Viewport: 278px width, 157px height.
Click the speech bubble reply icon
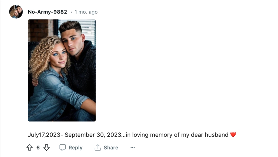coord(63,148)
